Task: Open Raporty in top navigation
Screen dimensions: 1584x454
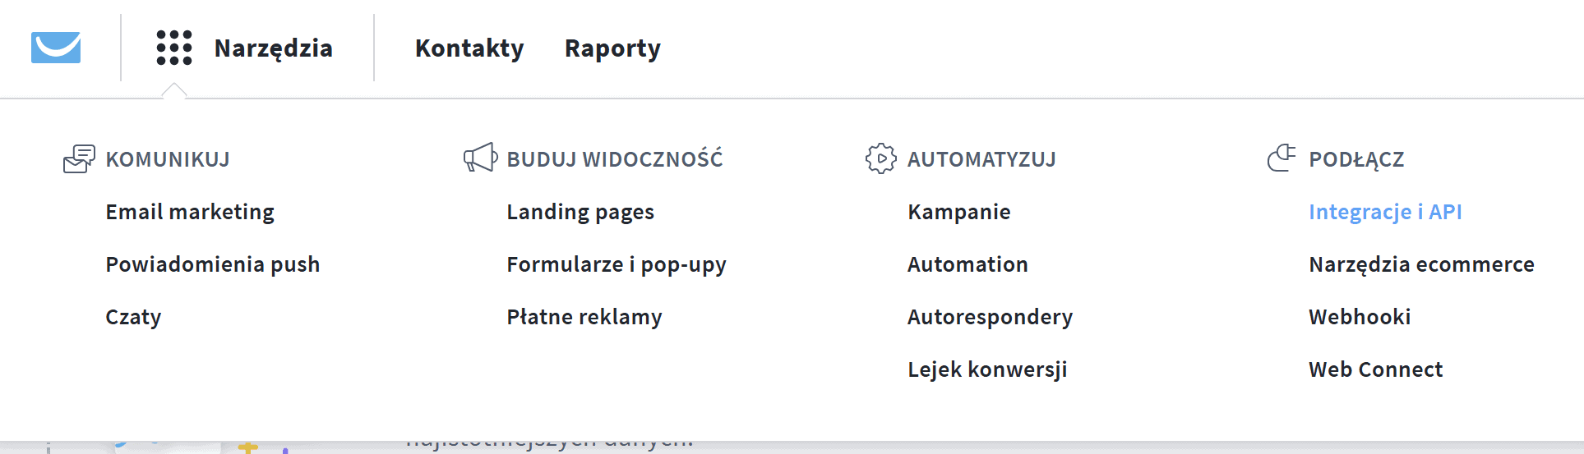Action: pyautogui.click(x=612, y=48)
